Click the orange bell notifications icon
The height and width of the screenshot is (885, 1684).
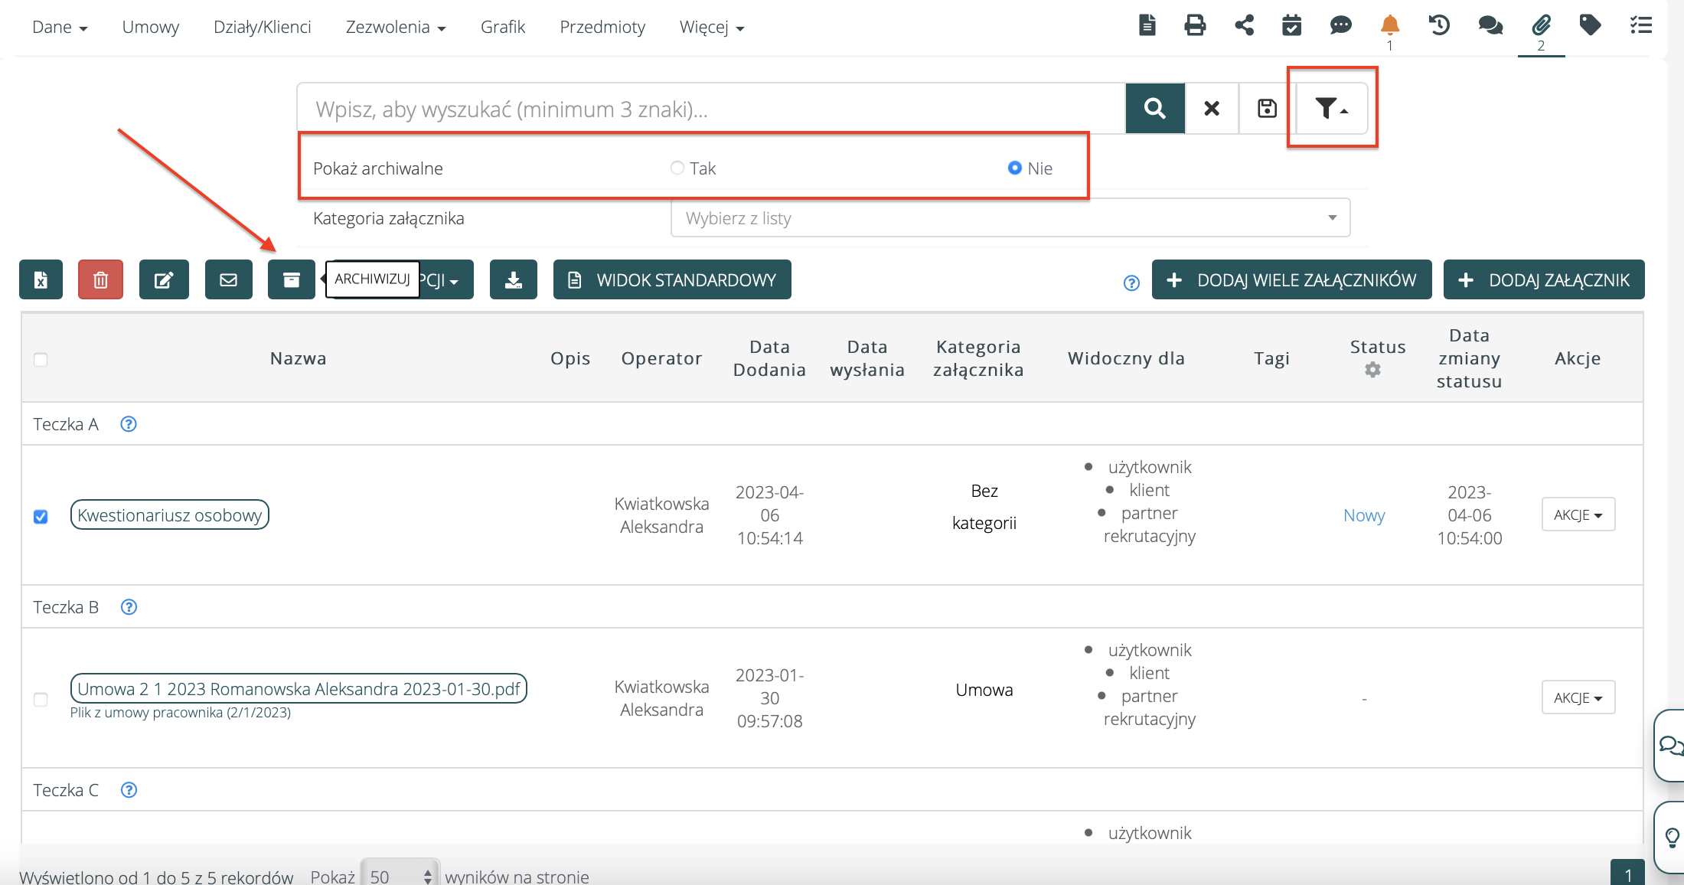(x=1389, y=26)
